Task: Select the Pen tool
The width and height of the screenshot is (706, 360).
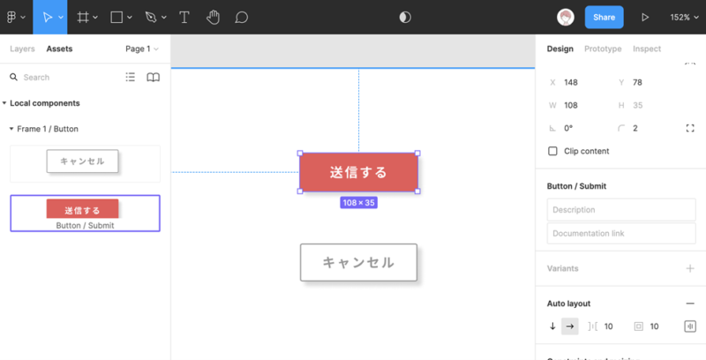Action: click(150, 17)
